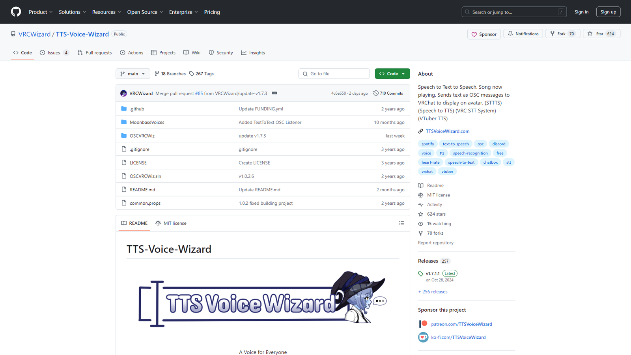Screen dimensions: 631x355
Task: Open pull request #85 link
Action: coord(199,93)
